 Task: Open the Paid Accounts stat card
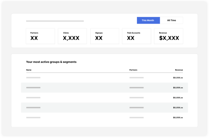click(137, 36)
